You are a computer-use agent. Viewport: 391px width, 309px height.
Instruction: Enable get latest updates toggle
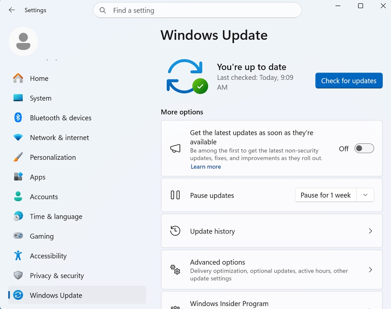point(364,148)
